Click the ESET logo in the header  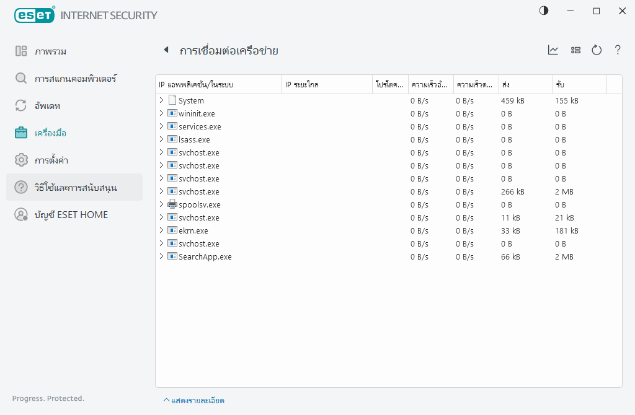click(34, 15)
